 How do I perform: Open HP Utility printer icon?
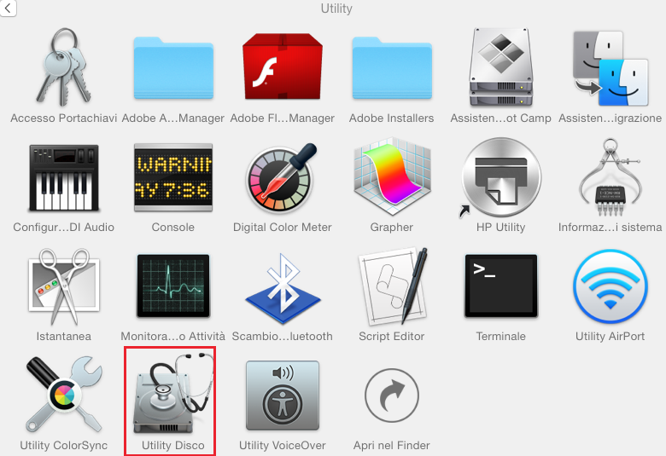point(500,177)
